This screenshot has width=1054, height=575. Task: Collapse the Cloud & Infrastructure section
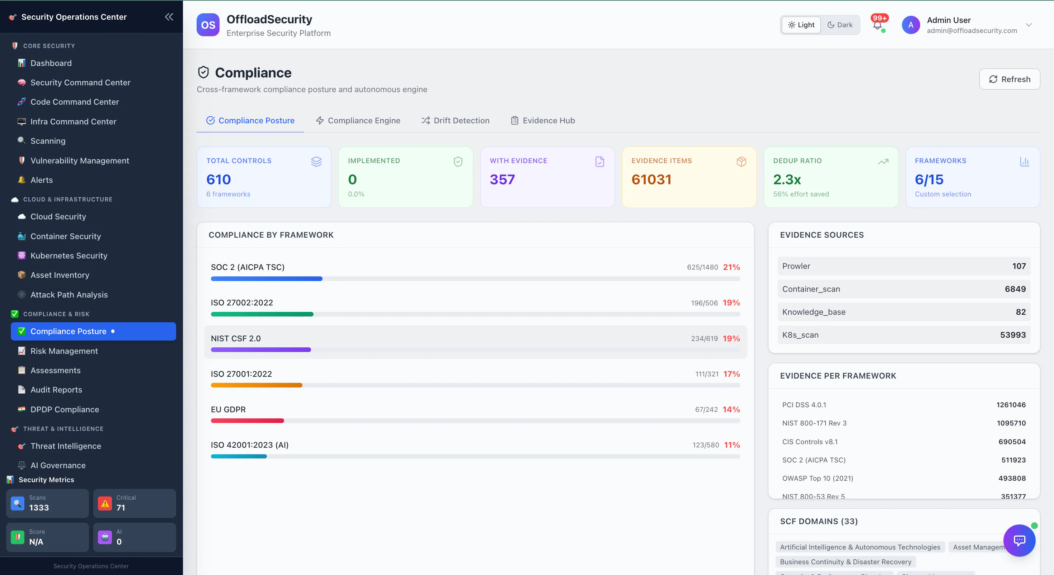67,200
